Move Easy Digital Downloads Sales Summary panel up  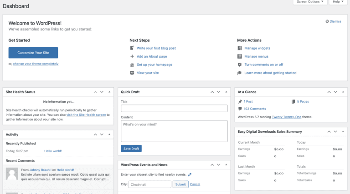(x=329, y=131)
